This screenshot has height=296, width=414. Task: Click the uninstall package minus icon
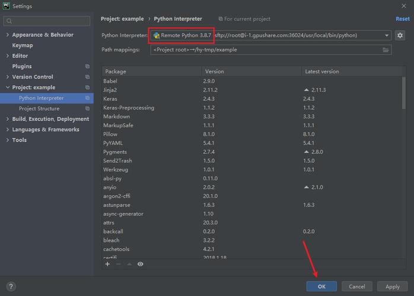click(118, 264)
